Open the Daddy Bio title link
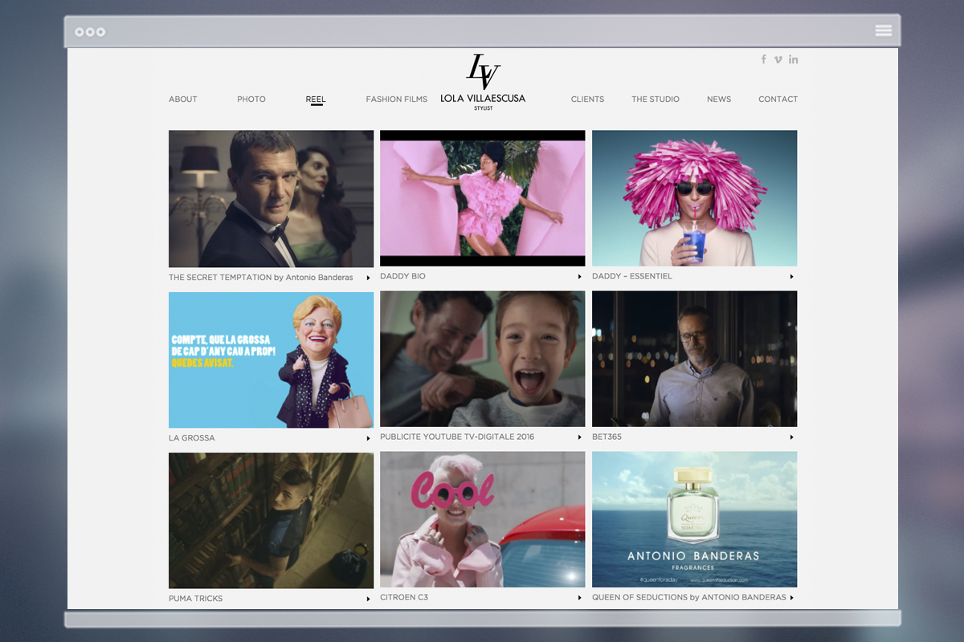Screen dimensions: 964x642 pyautogui.click(x=402, y=276)
